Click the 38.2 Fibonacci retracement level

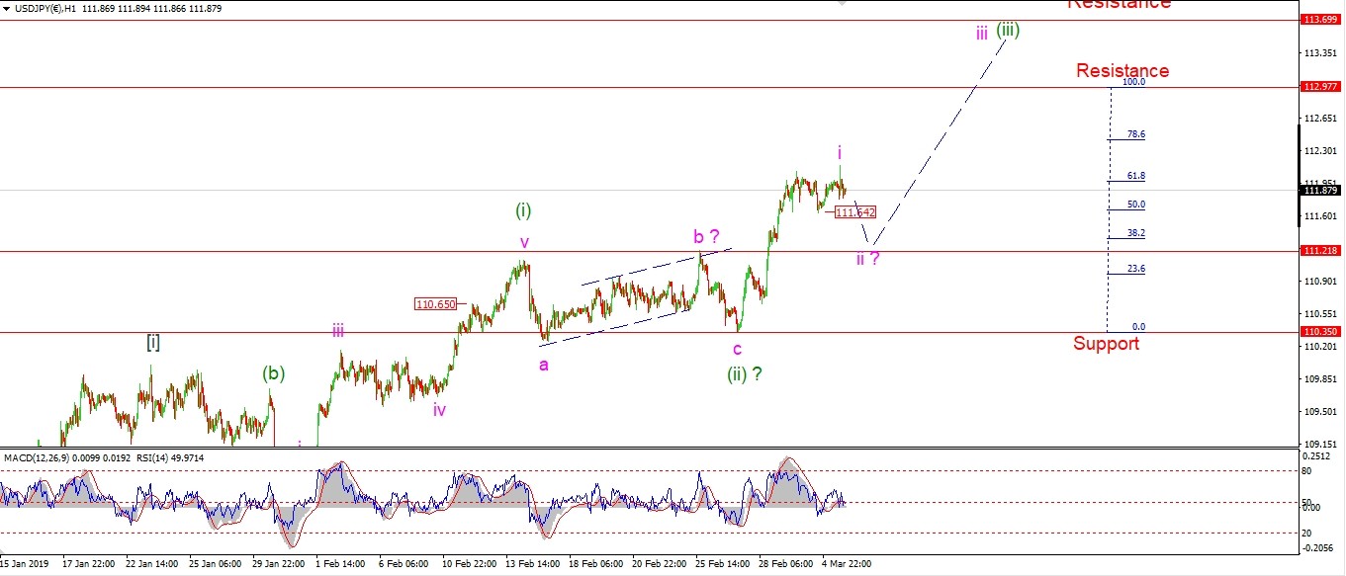tap(1136, 233)
